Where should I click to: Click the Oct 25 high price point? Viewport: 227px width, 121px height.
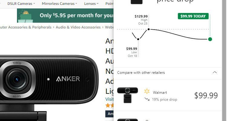coord(149,29)
